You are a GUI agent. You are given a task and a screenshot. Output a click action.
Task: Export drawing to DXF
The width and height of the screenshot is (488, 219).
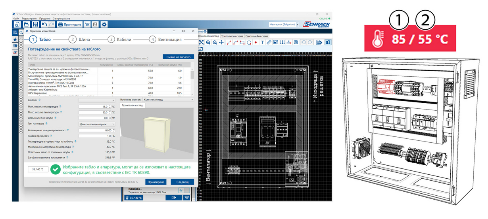pyautogui.click(x=319, y=42)
